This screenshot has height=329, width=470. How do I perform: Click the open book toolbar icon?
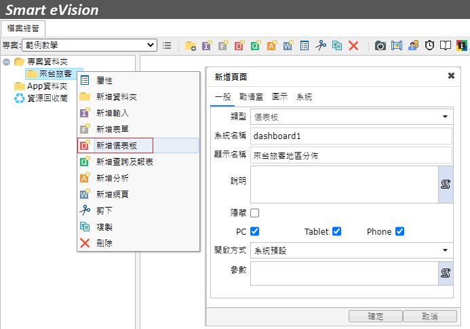(x=446, y=45)
